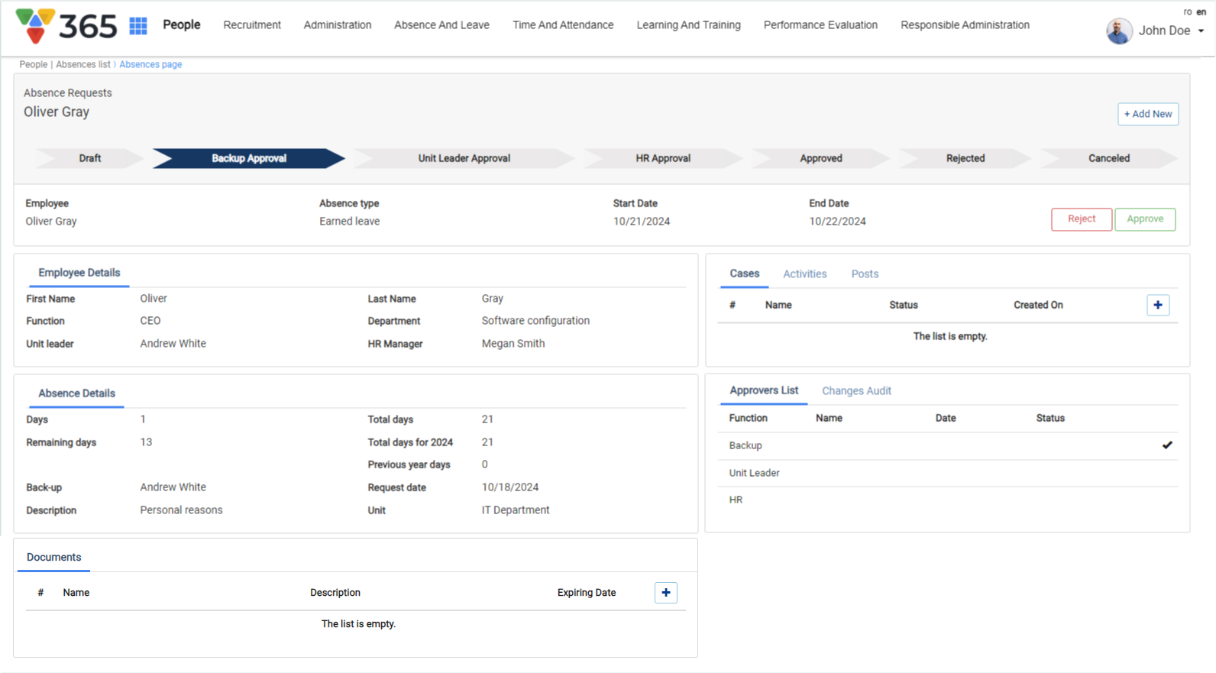
Task: Select the Unit Leader Approval stage
Action: click(x=464, y=158)
